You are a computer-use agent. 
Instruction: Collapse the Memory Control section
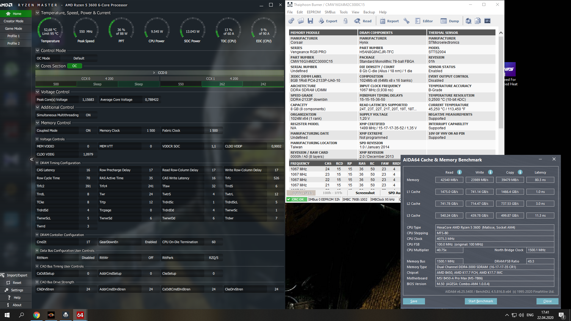tap(37, 123)
